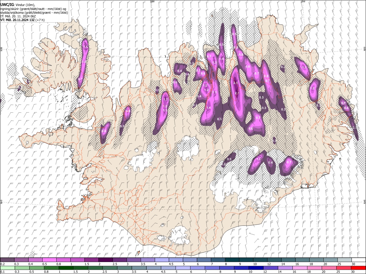Click the '1.5' label in the rain legend
The image size is (366, 274).
(x=75, y=272)
